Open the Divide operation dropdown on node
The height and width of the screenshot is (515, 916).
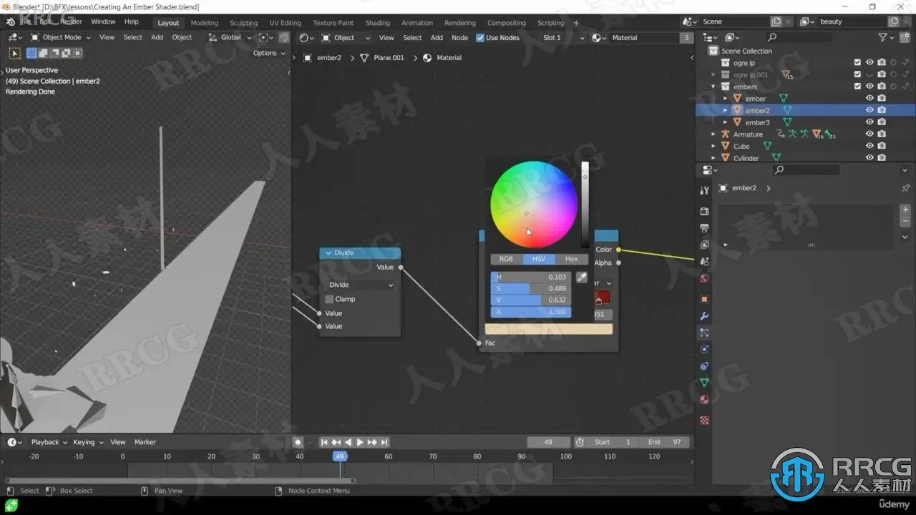(x=361, y=285)
